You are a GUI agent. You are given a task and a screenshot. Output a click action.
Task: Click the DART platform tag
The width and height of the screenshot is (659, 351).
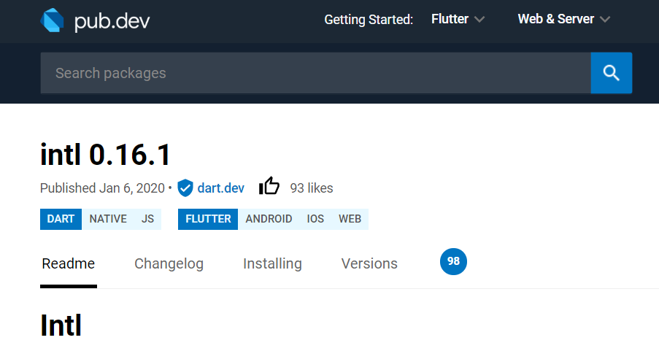[61, 219]
